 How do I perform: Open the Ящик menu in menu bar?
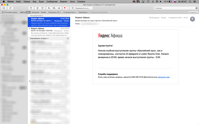pyautogui.click(x=42, y=2)
